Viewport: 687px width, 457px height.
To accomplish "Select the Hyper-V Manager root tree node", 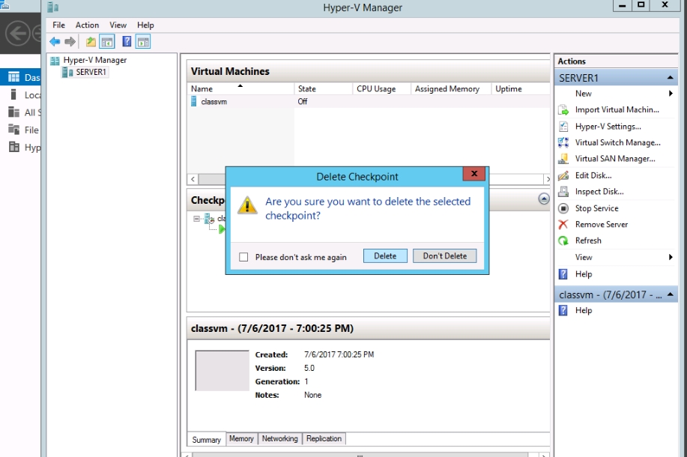I will point(89,60).
